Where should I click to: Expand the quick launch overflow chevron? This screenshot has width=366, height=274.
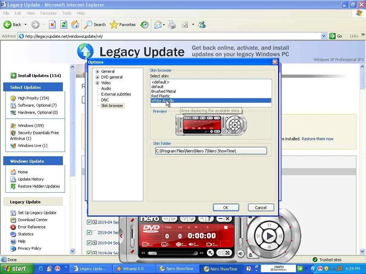(66, 267)
